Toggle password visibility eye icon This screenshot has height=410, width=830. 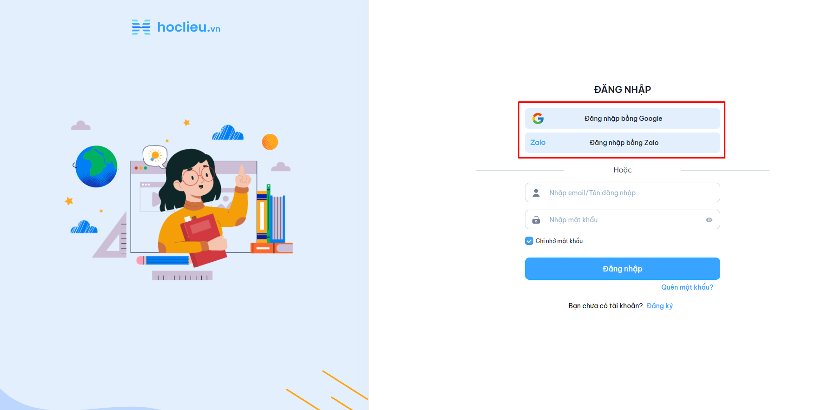click(x=709, y=220)
